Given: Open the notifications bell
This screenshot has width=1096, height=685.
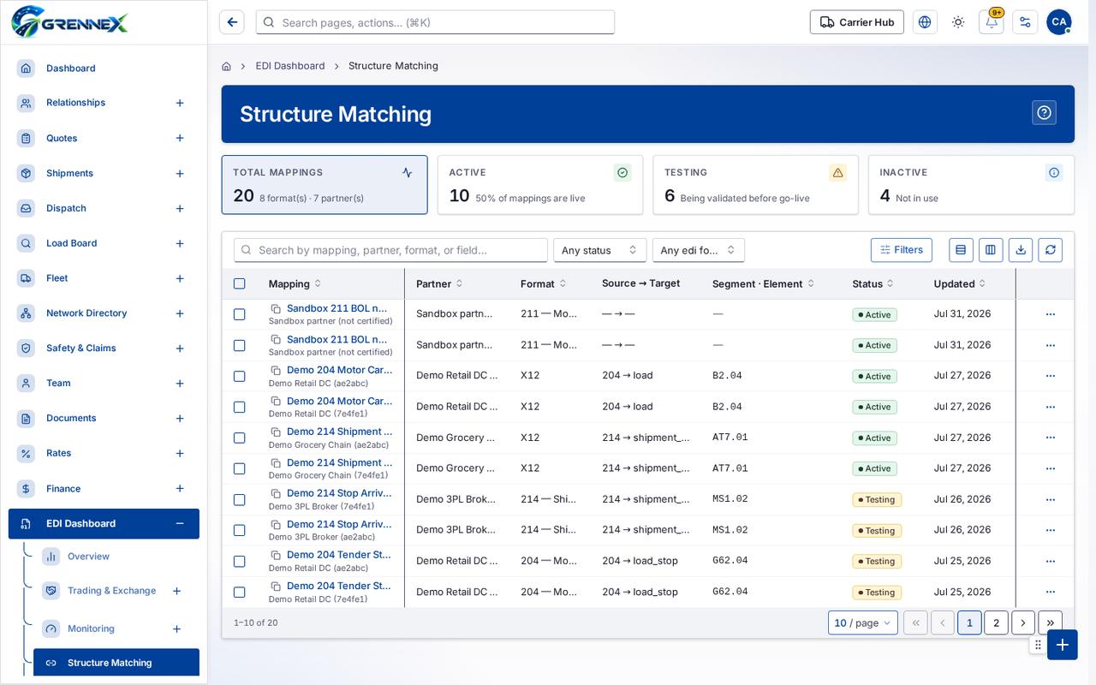Looking at the screenshot, I should [x=992, y=22].
